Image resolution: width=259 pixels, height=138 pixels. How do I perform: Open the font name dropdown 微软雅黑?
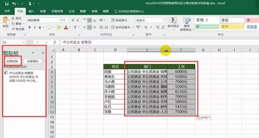point(43,20)
